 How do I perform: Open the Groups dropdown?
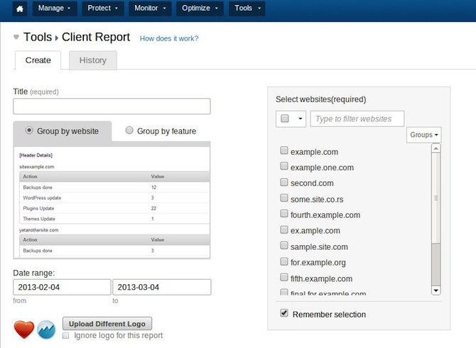tap(424, 135)
